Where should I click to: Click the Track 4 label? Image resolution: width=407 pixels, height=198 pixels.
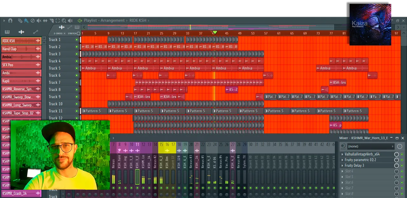[x=55, y=61]
